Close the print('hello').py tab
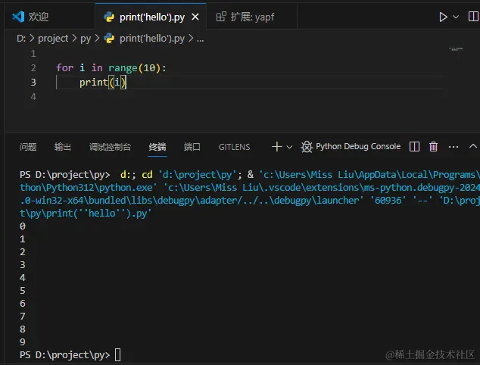This screenshot has height=365, width=480. click(195, 17)
